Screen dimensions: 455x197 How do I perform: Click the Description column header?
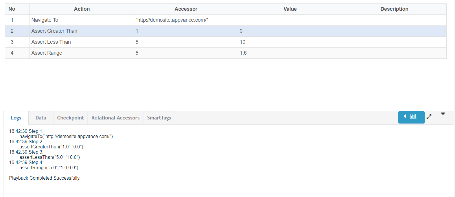pyautogui.click(x=394, y=9)
